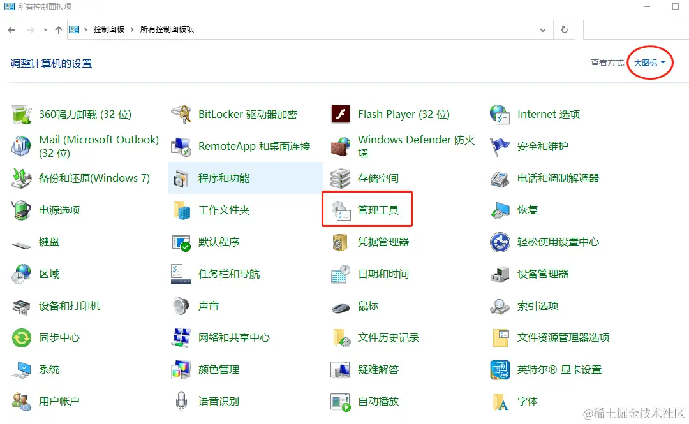This screenshot has width=689, height=424.
Task: Open RemoteApp 和桌面连接 icon
Action: (181, 146)
